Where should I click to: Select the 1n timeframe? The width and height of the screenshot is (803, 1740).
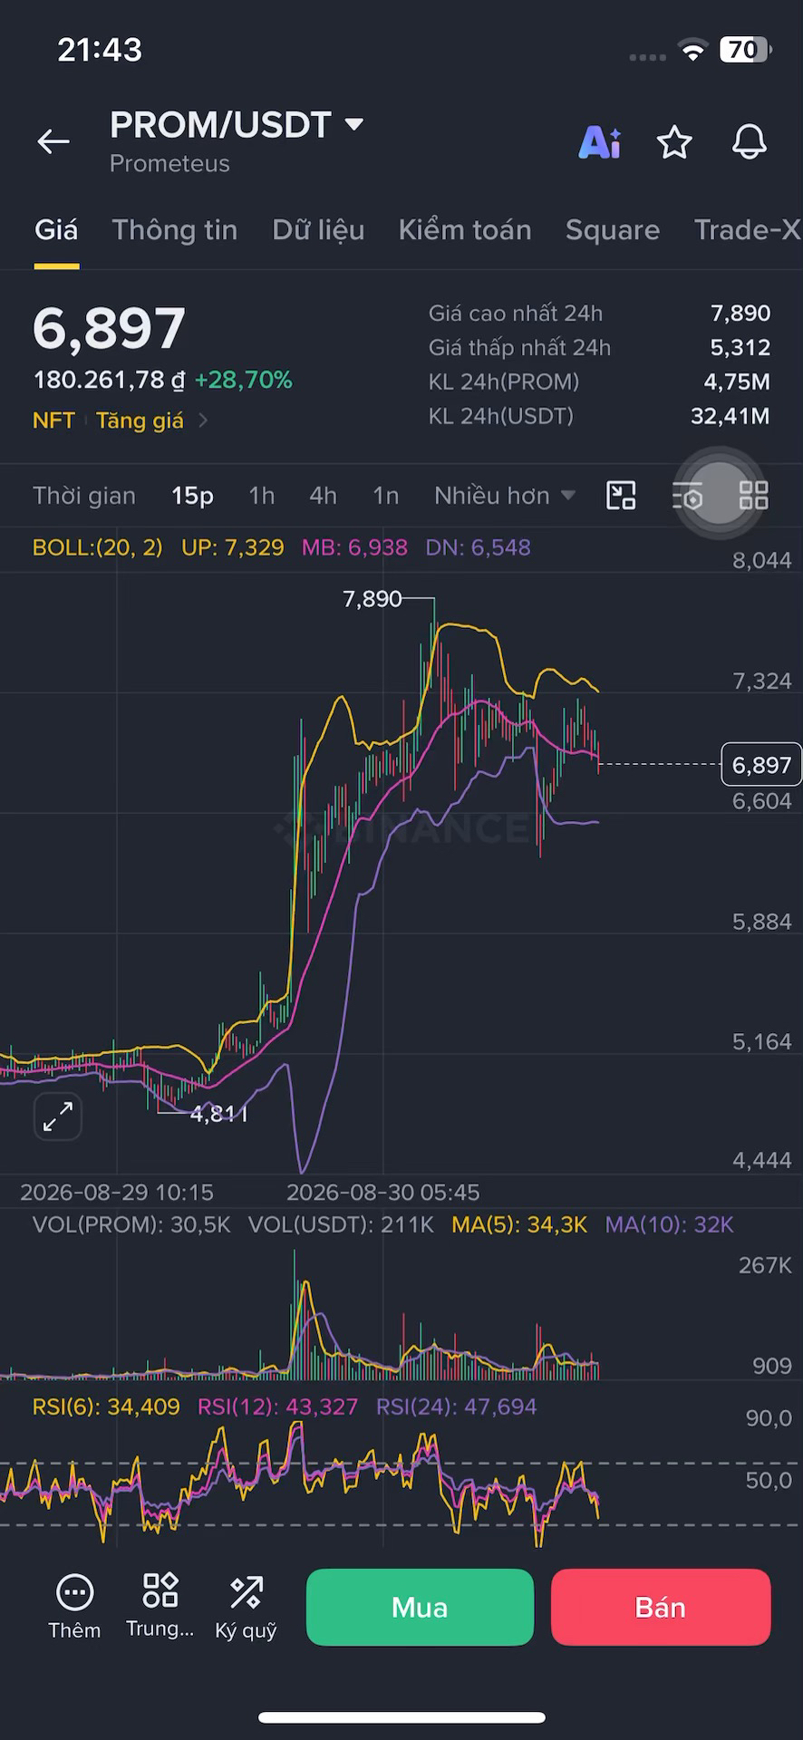tap(386, 496)
